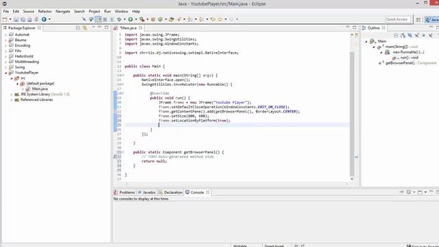Click the Print toolbar icon

click(x=29, y=19)
